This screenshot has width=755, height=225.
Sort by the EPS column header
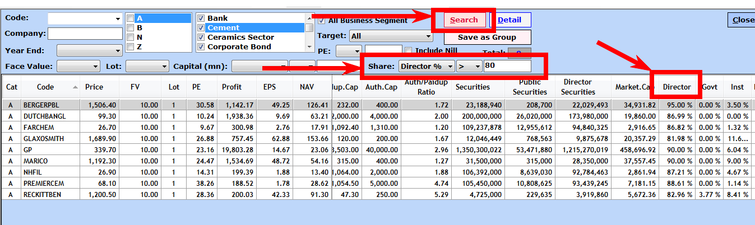pyautogui.click(x=275, y=87)
